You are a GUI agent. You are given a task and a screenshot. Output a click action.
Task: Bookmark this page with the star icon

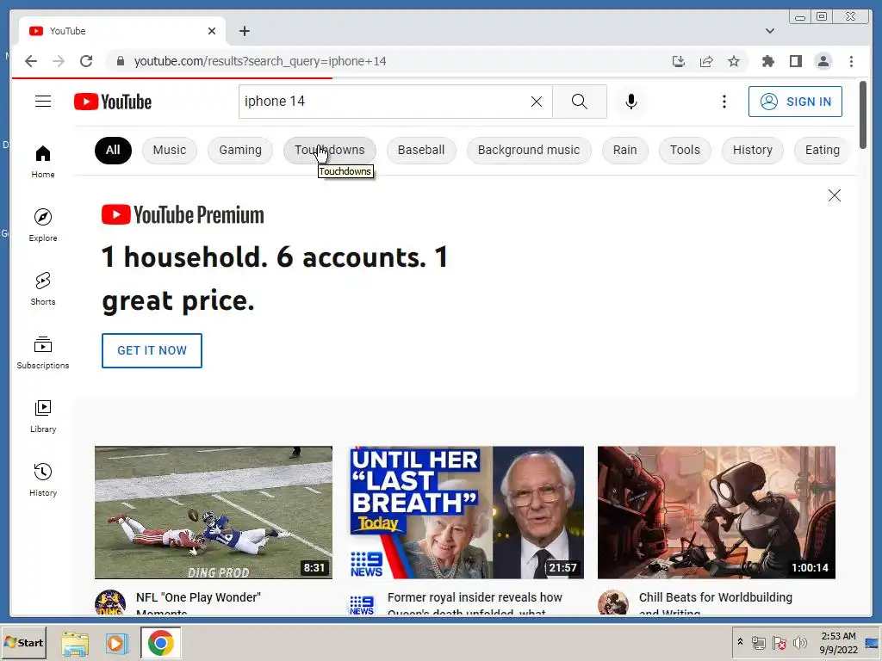coord(734,61)
